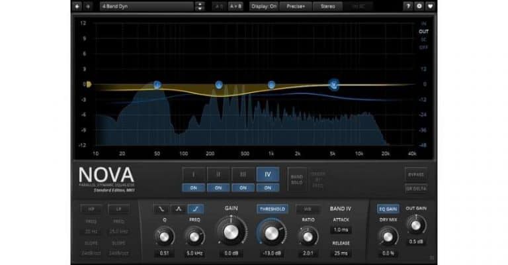Click the DRY MIX knob

(x=388, y=237)
